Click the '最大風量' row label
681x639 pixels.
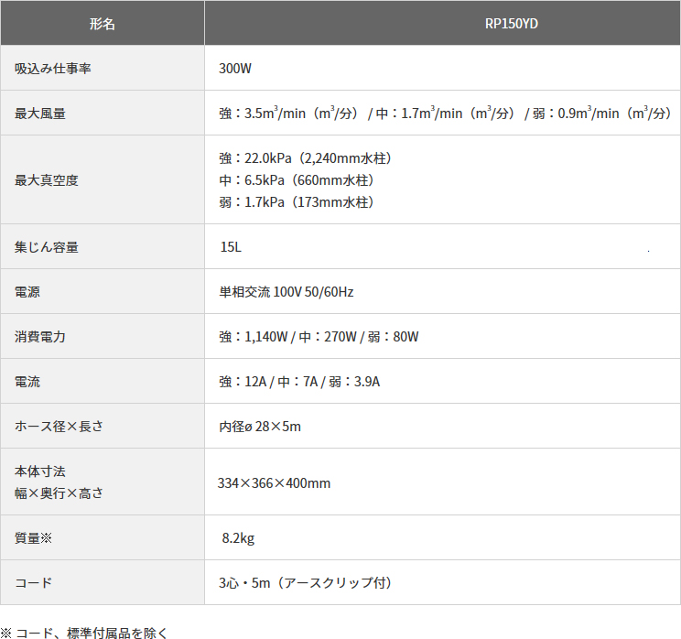coord(40,114)
